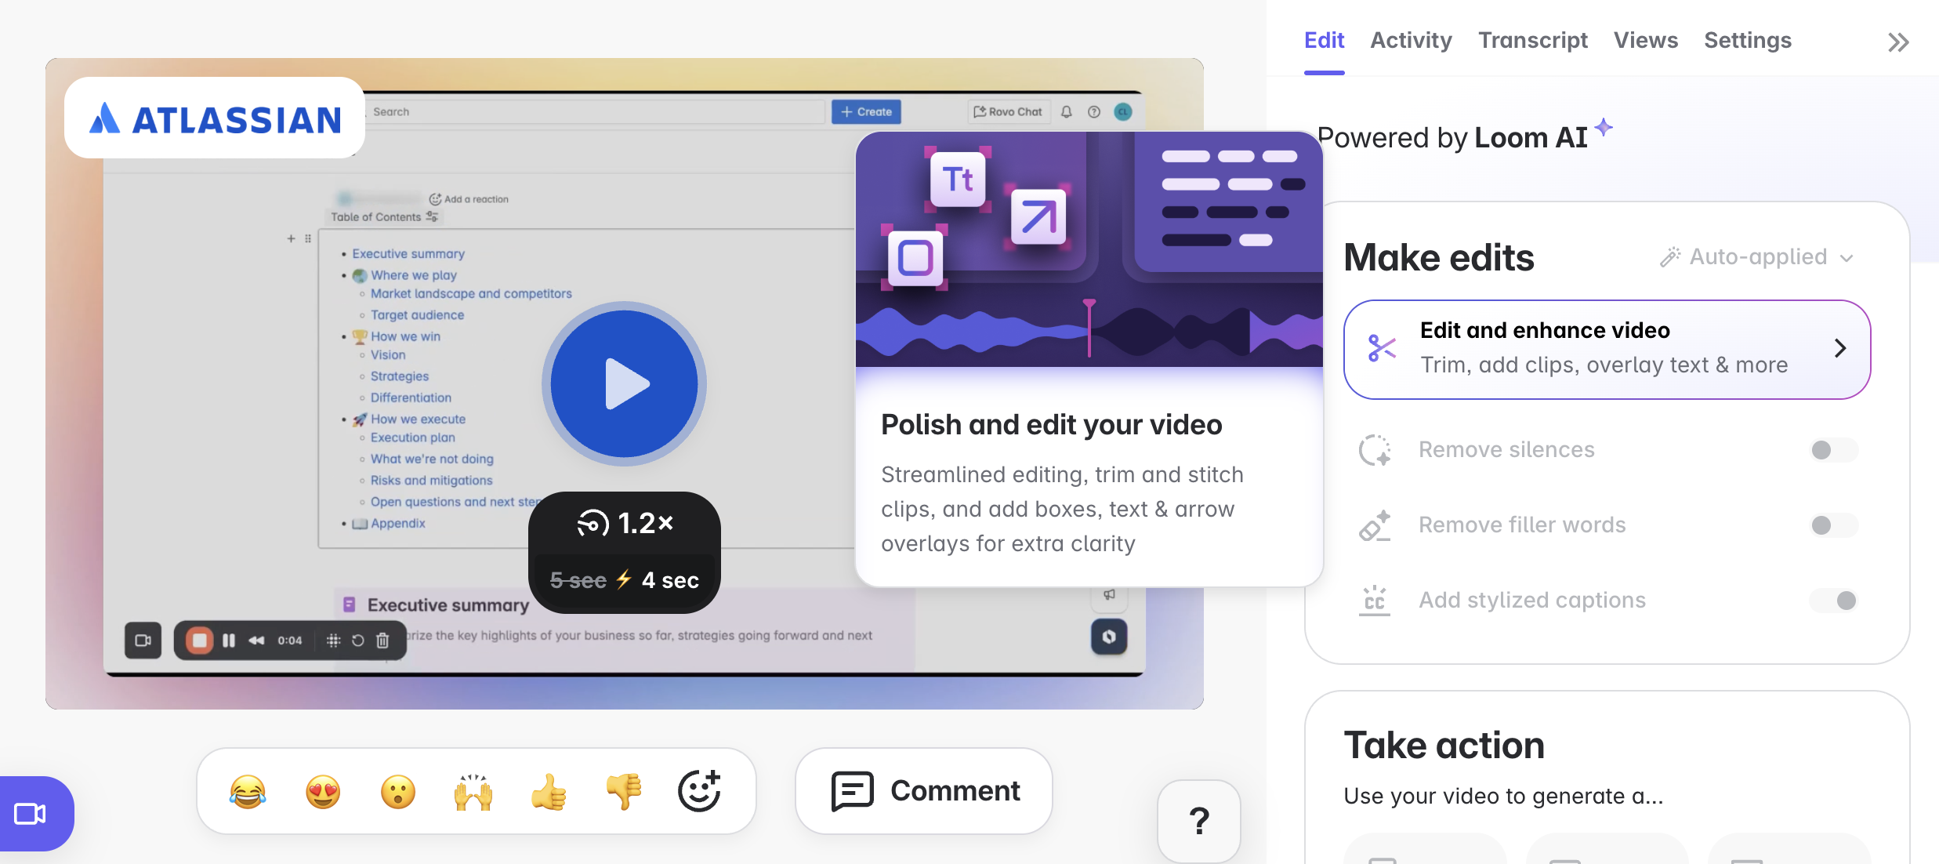
Task: Click the Remove filler words eraser icon
Action: (1375, 525)
